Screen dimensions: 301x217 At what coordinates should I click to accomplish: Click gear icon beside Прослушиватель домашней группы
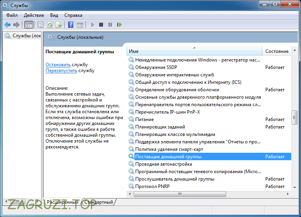(131, 179)
